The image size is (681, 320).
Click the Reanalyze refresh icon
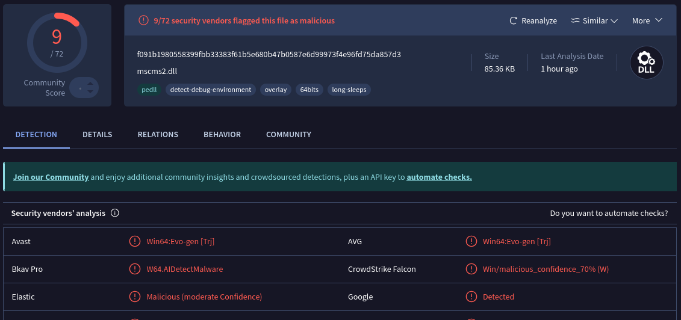click(x=514, y=21)
